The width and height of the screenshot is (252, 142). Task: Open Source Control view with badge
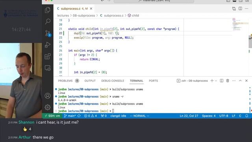pyautogui.click(x=48, y=33)
